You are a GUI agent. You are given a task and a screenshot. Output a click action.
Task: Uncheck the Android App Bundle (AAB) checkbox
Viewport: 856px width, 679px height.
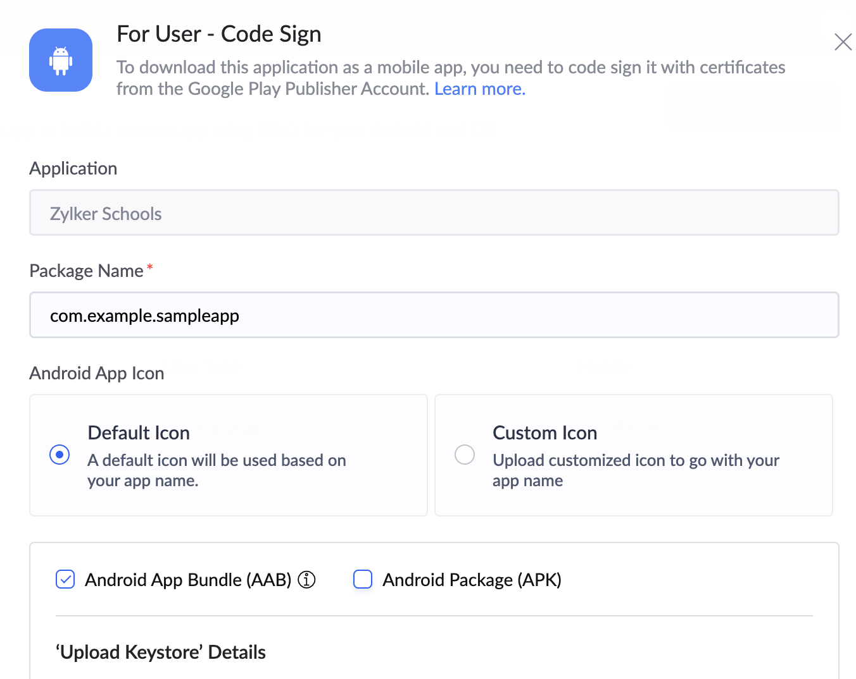click(x=65, y=579)
